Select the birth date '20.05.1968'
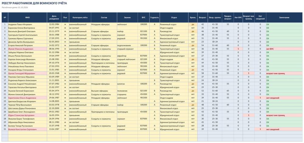This screenshot has height=143, width=304. click(54, 73)
